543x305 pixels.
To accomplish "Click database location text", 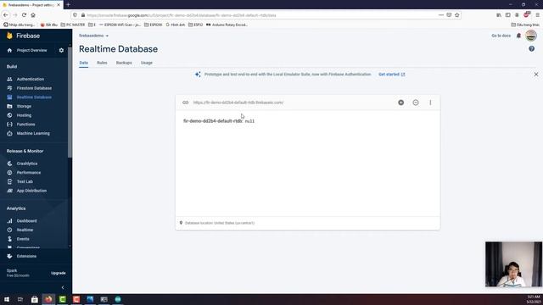I will pos(220,223).
